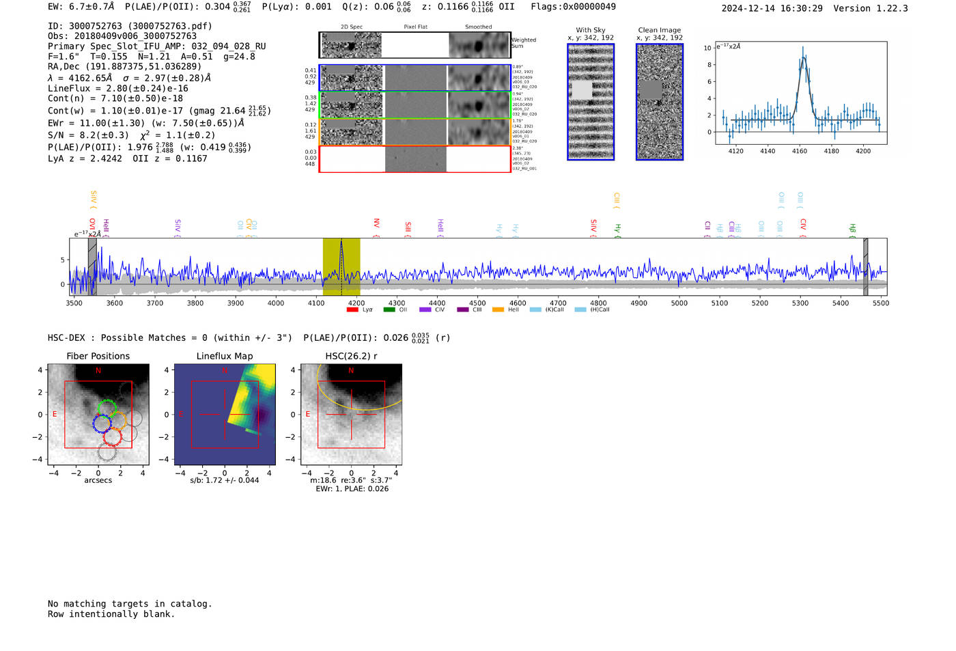Click the Lyα red legend swatch
This screenshot has height=651, width=956.
[x=352, y=309]
